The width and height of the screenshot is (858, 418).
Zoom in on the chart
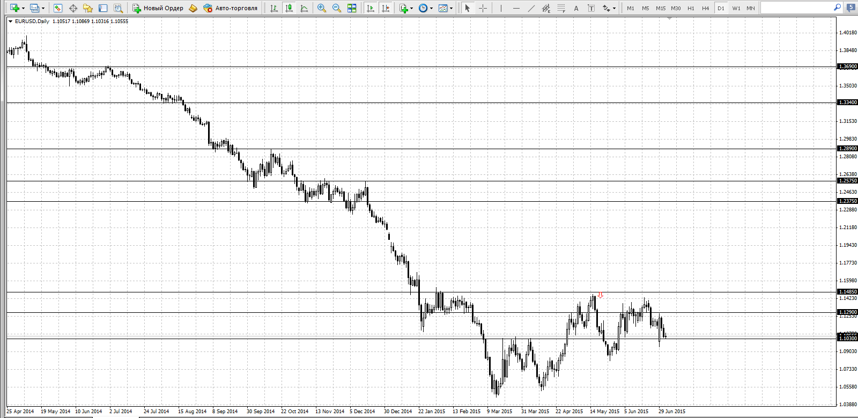click(322, 8)
